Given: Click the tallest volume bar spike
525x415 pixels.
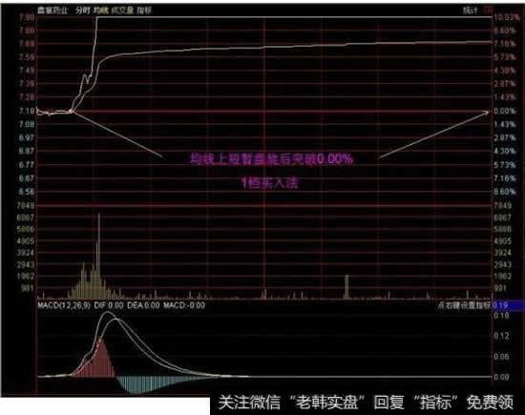Looking at the screenshot, I should 98,256.
